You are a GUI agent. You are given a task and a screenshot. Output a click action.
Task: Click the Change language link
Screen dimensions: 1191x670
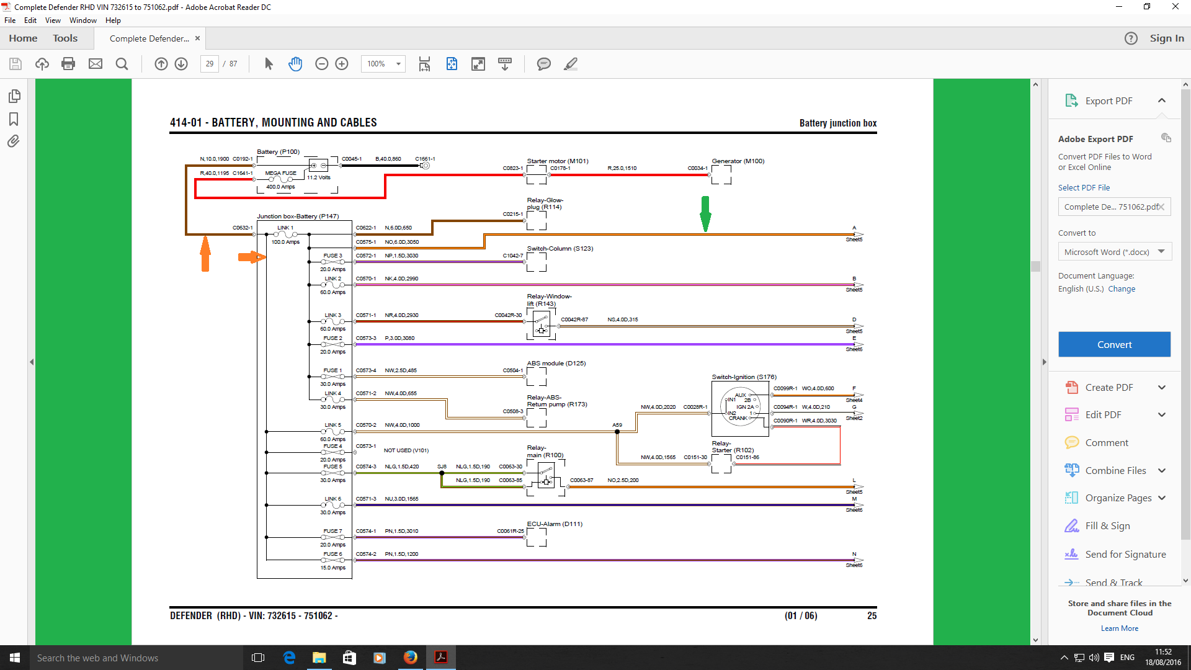pyautogui.click(x=1122, y=289)
